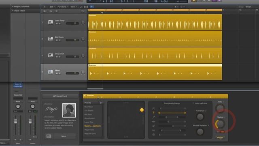The height and width of the screenshot is (146, 259).
Task: Click the Neon drum kit button
Action: point(64,136)
